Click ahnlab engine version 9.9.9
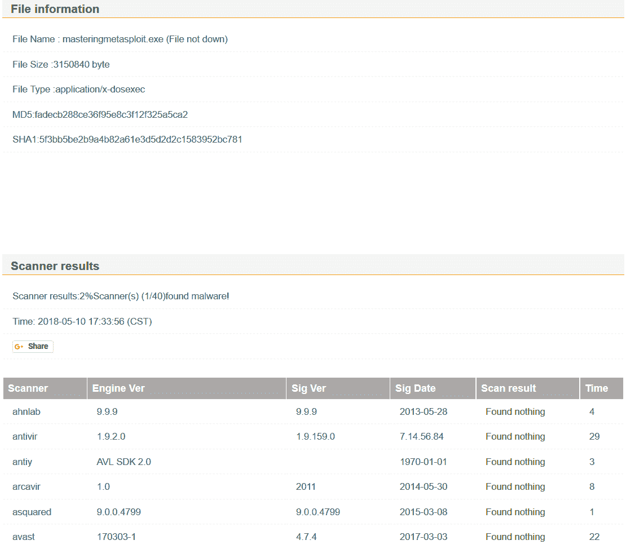The width and height of the screenshot is (626, 549). 107,411
